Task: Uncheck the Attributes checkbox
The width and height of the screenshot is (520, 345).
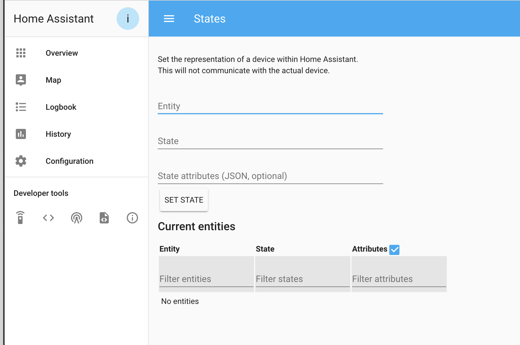Action: click(x=394, y=250)
